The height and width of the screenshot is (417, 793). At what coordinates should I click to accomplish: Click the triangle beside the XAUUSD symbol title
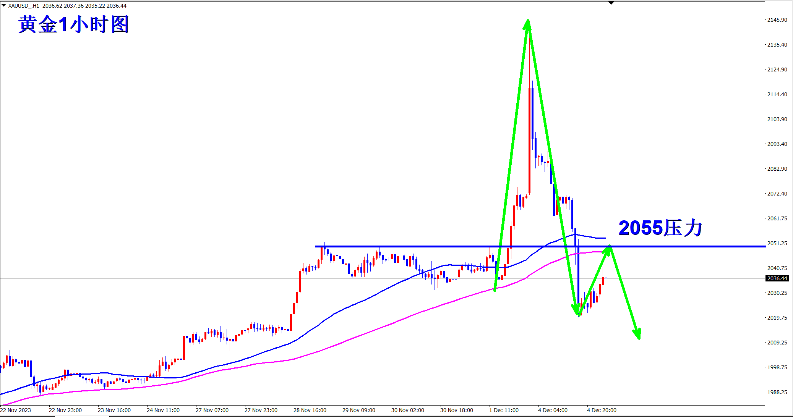click(3, 5)
